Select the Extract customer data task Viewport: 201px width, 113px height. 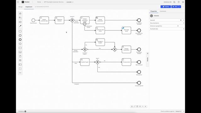(x=44, y=20)
